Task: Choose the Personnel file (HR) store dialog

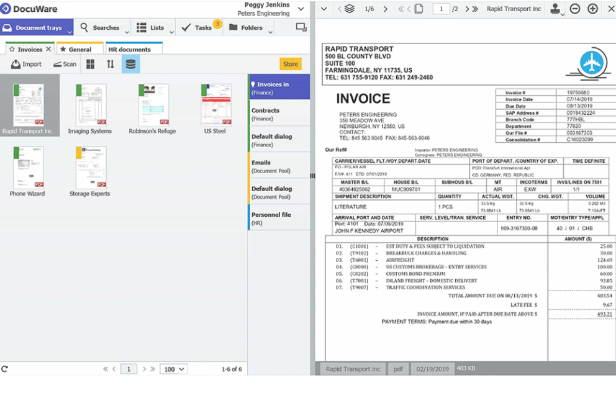Action: 279,217
